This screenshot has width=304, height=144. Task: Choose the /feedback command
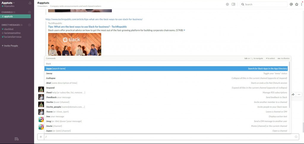point(166,97)
